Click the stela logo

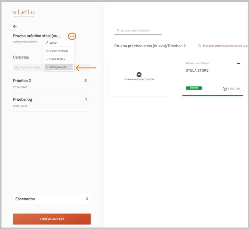(24, 13)
